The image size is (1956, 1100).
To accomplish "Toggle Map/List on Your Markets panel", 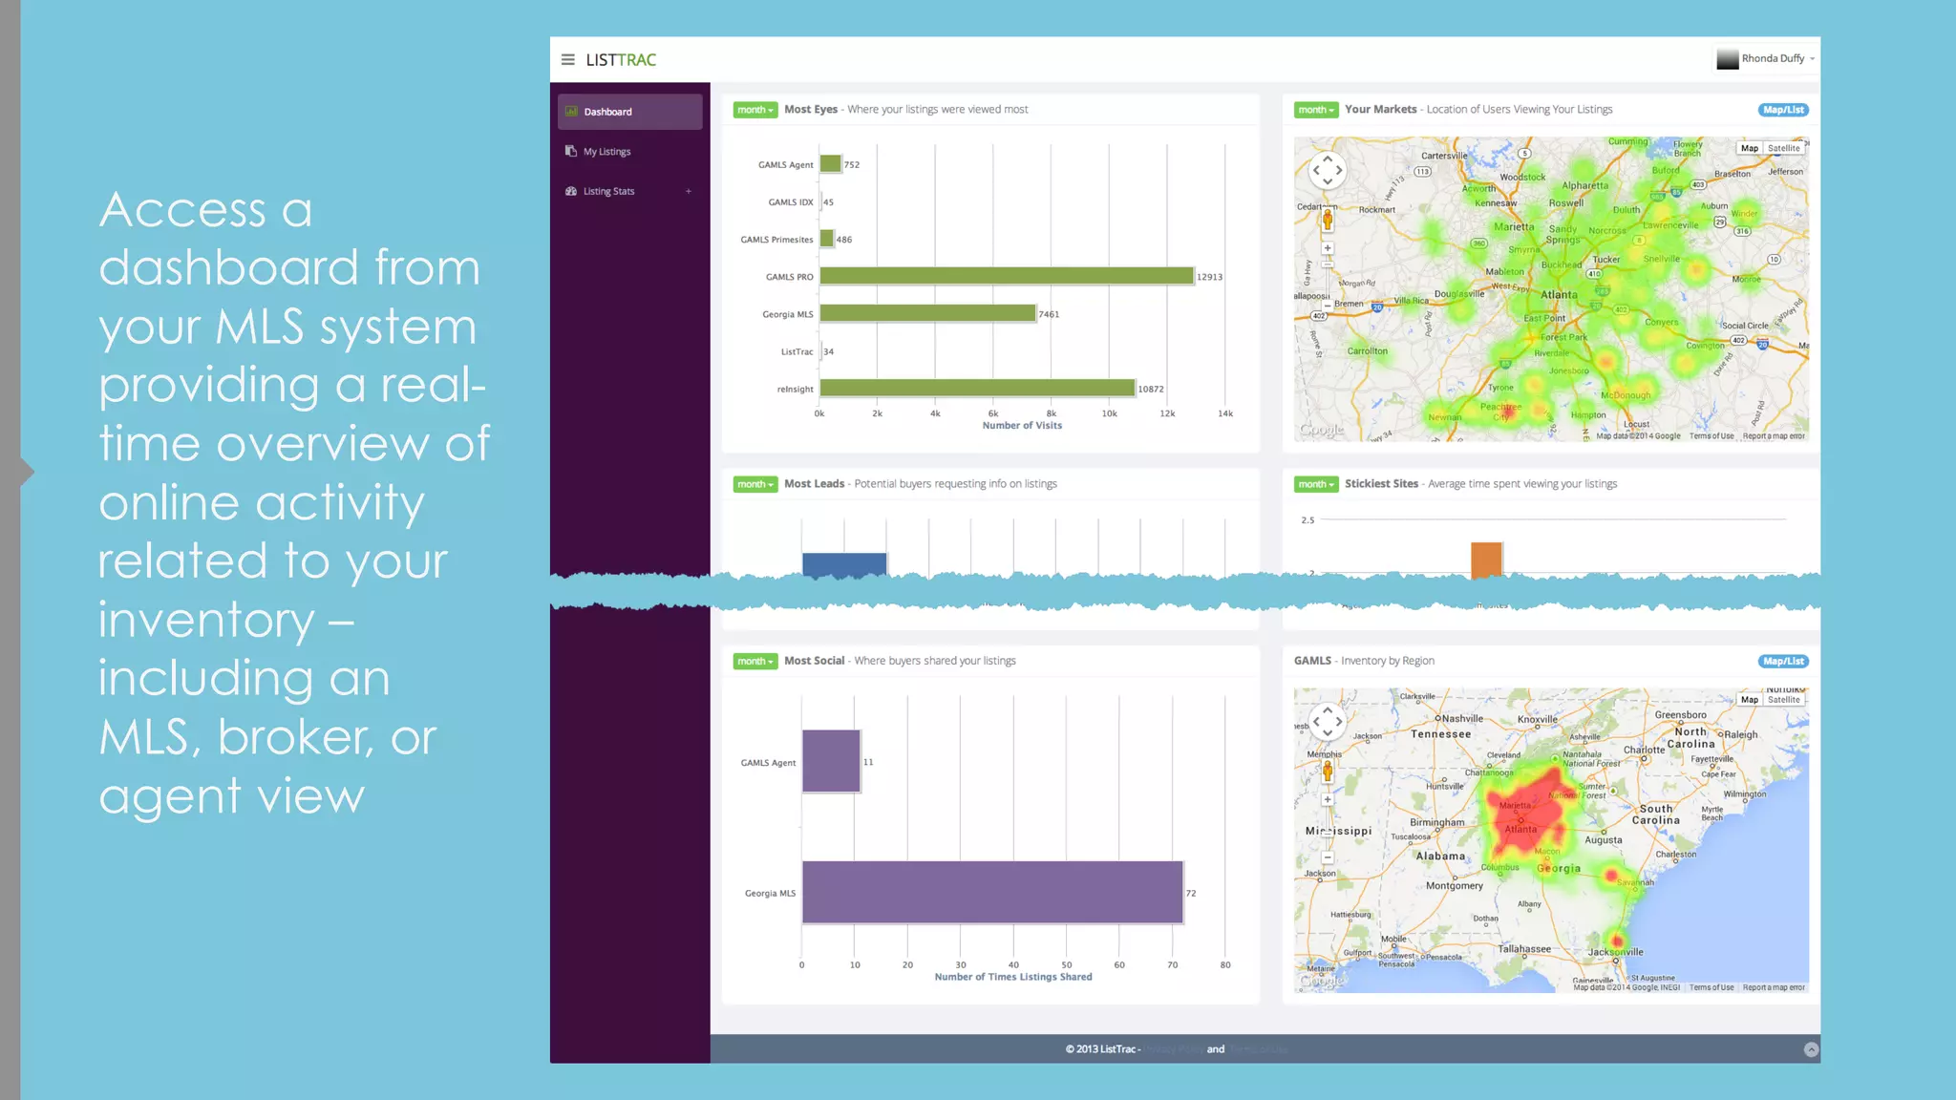I will point(1782,110).
